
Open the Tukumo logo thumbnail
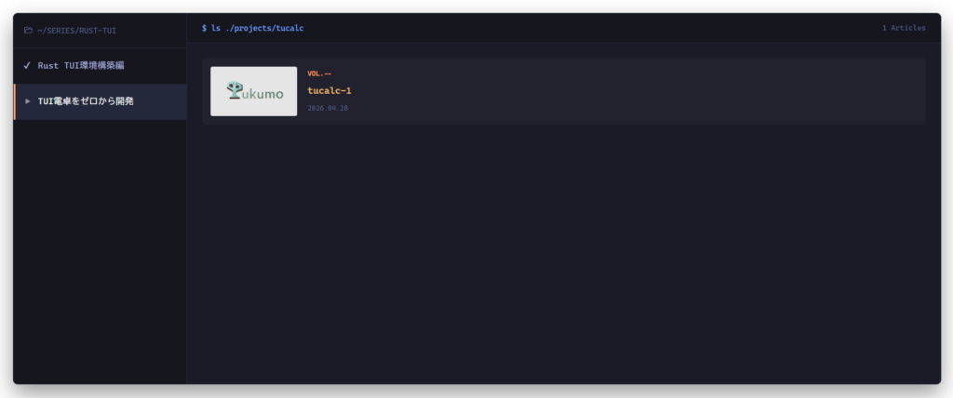point(253,91)
